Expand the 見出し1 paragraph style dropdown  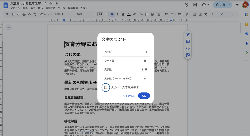click(x=62, y=14)
